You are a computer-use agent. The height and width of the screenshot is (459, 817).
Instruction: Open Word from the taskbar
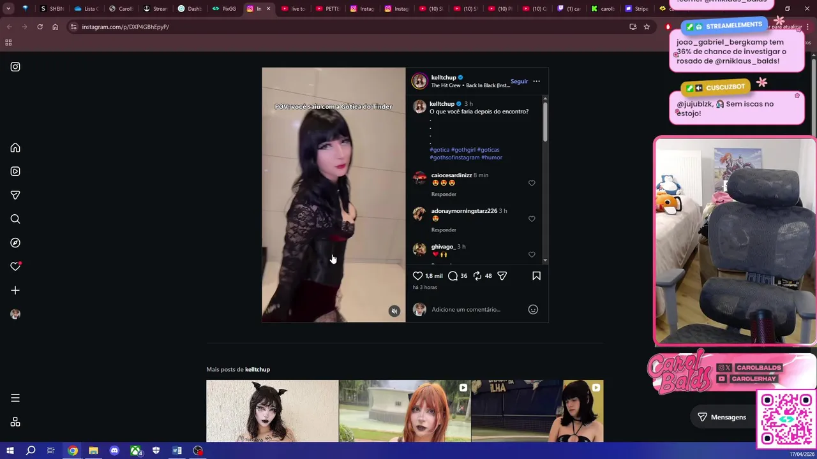click(177, 451)
